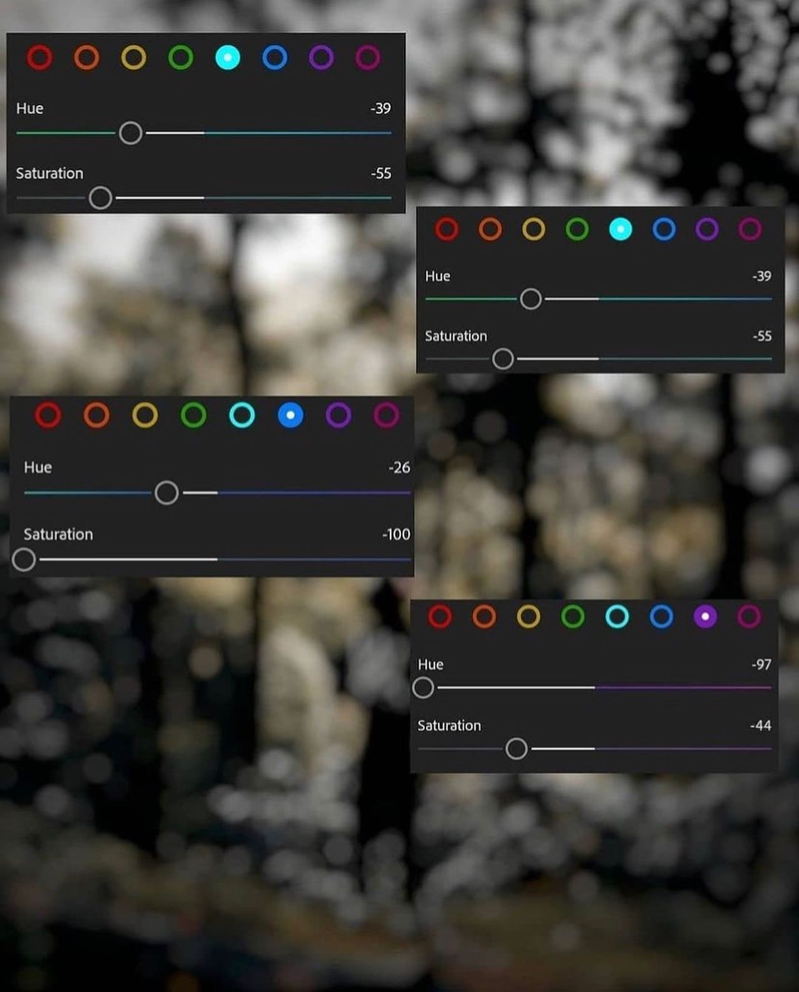Screen dimensions: 799x992
Task: Select the aqua circle in the Hue -97 panel
Action: tap(617, 617)
